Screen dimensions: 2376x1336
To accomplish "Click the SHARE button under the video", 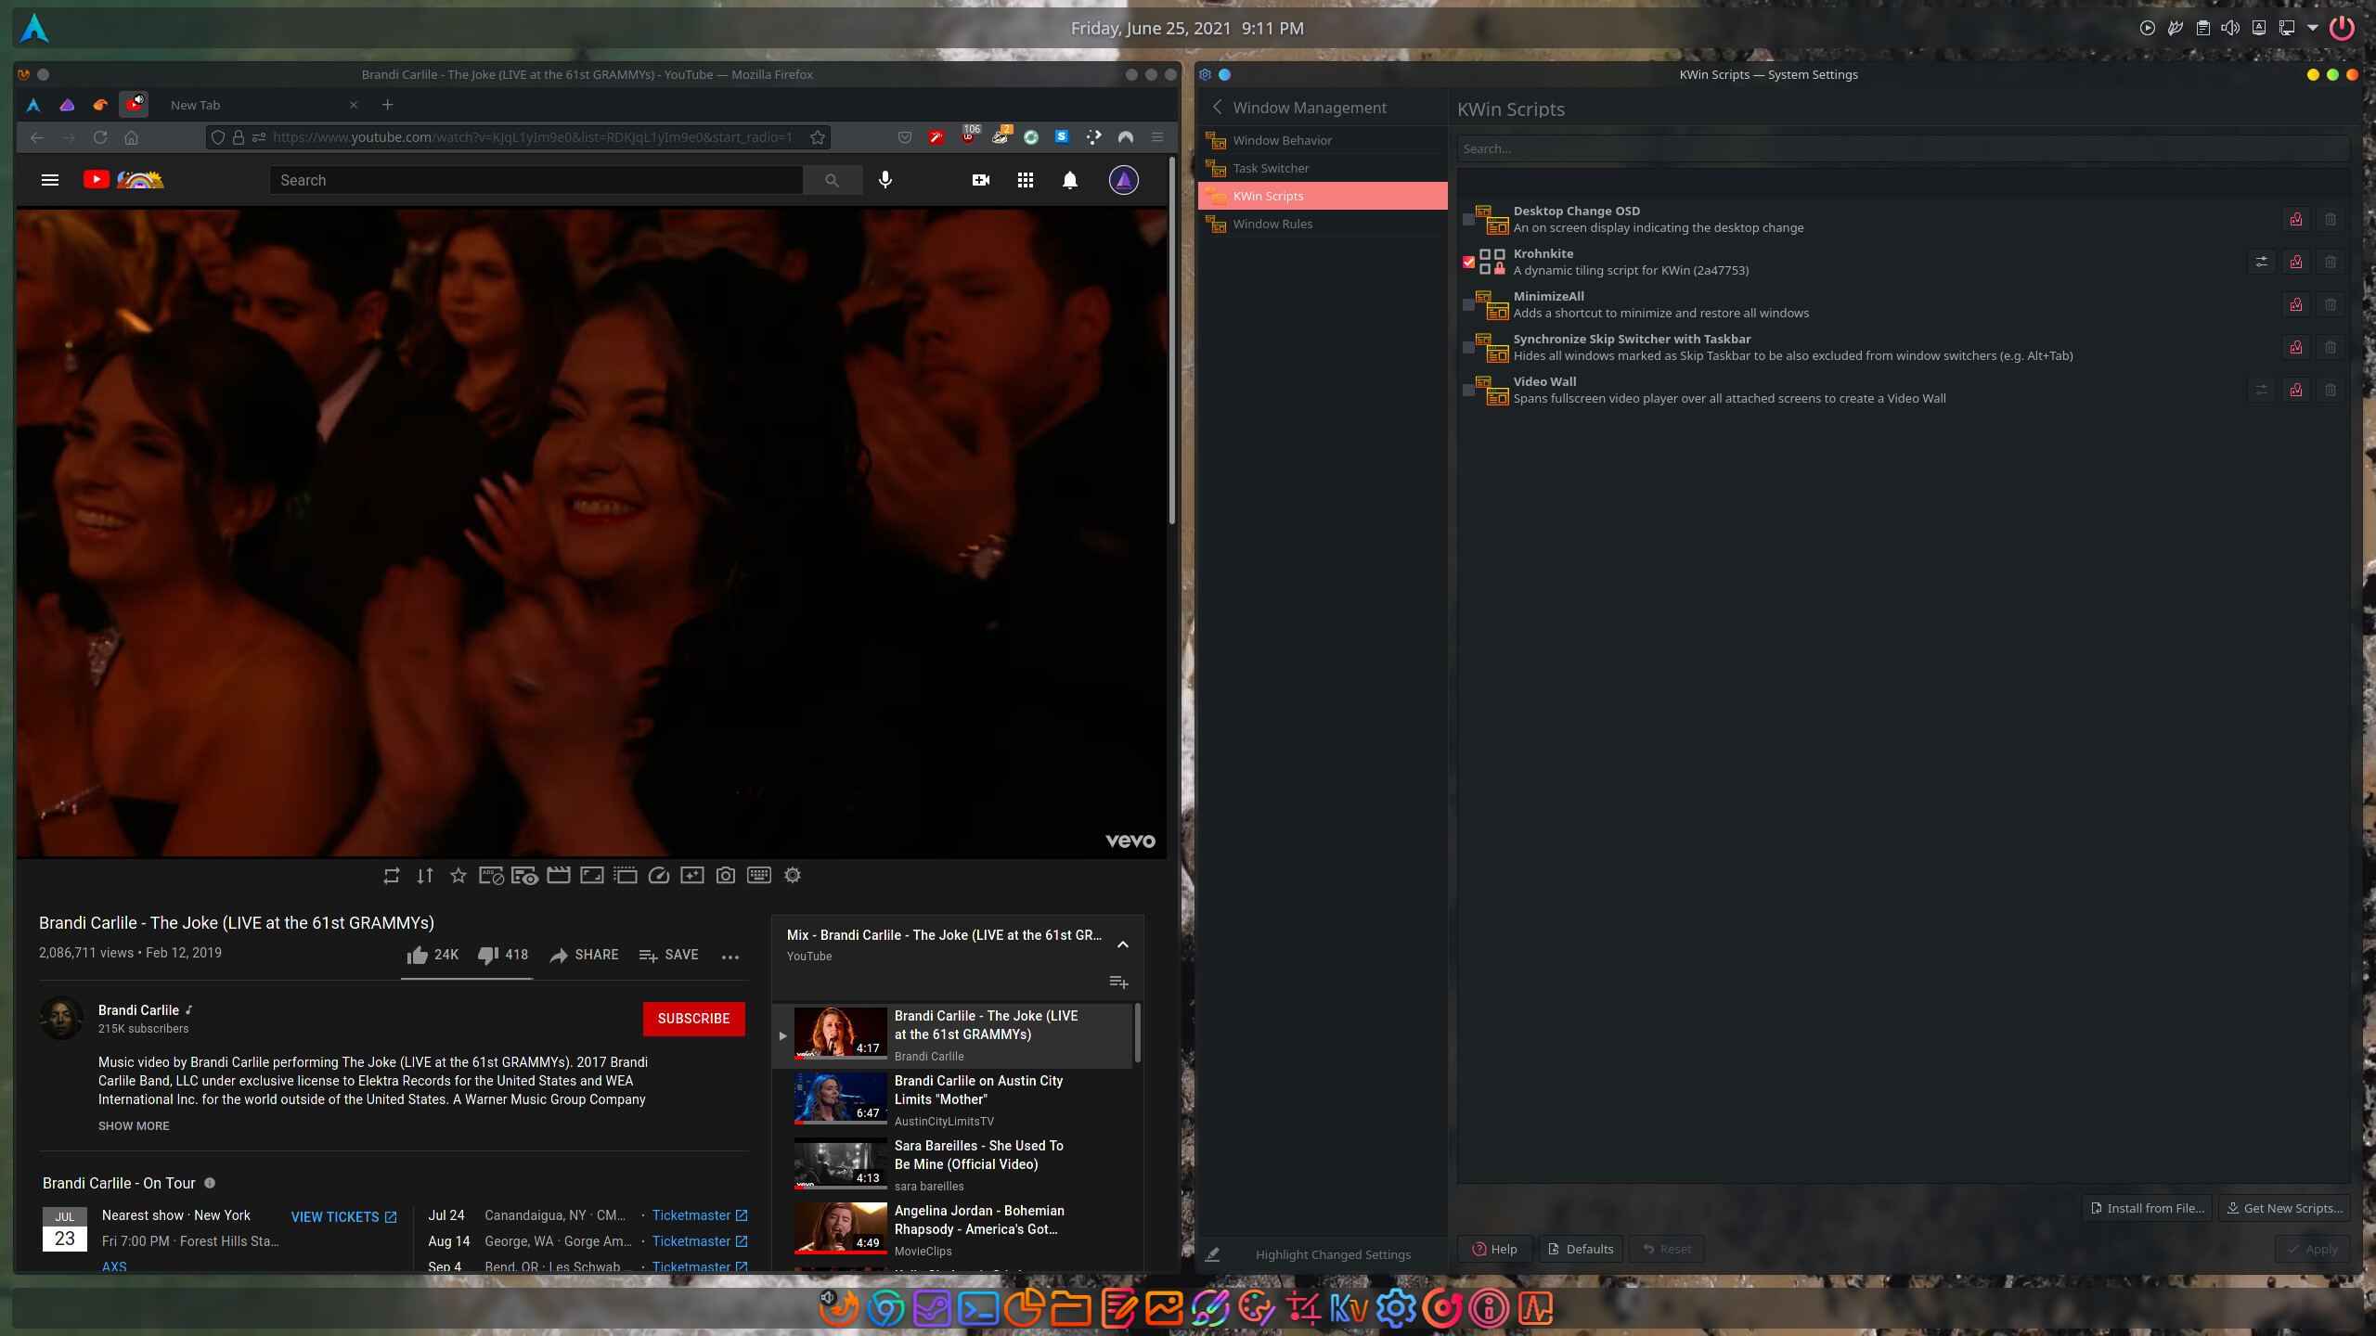I will pos(584,955).
